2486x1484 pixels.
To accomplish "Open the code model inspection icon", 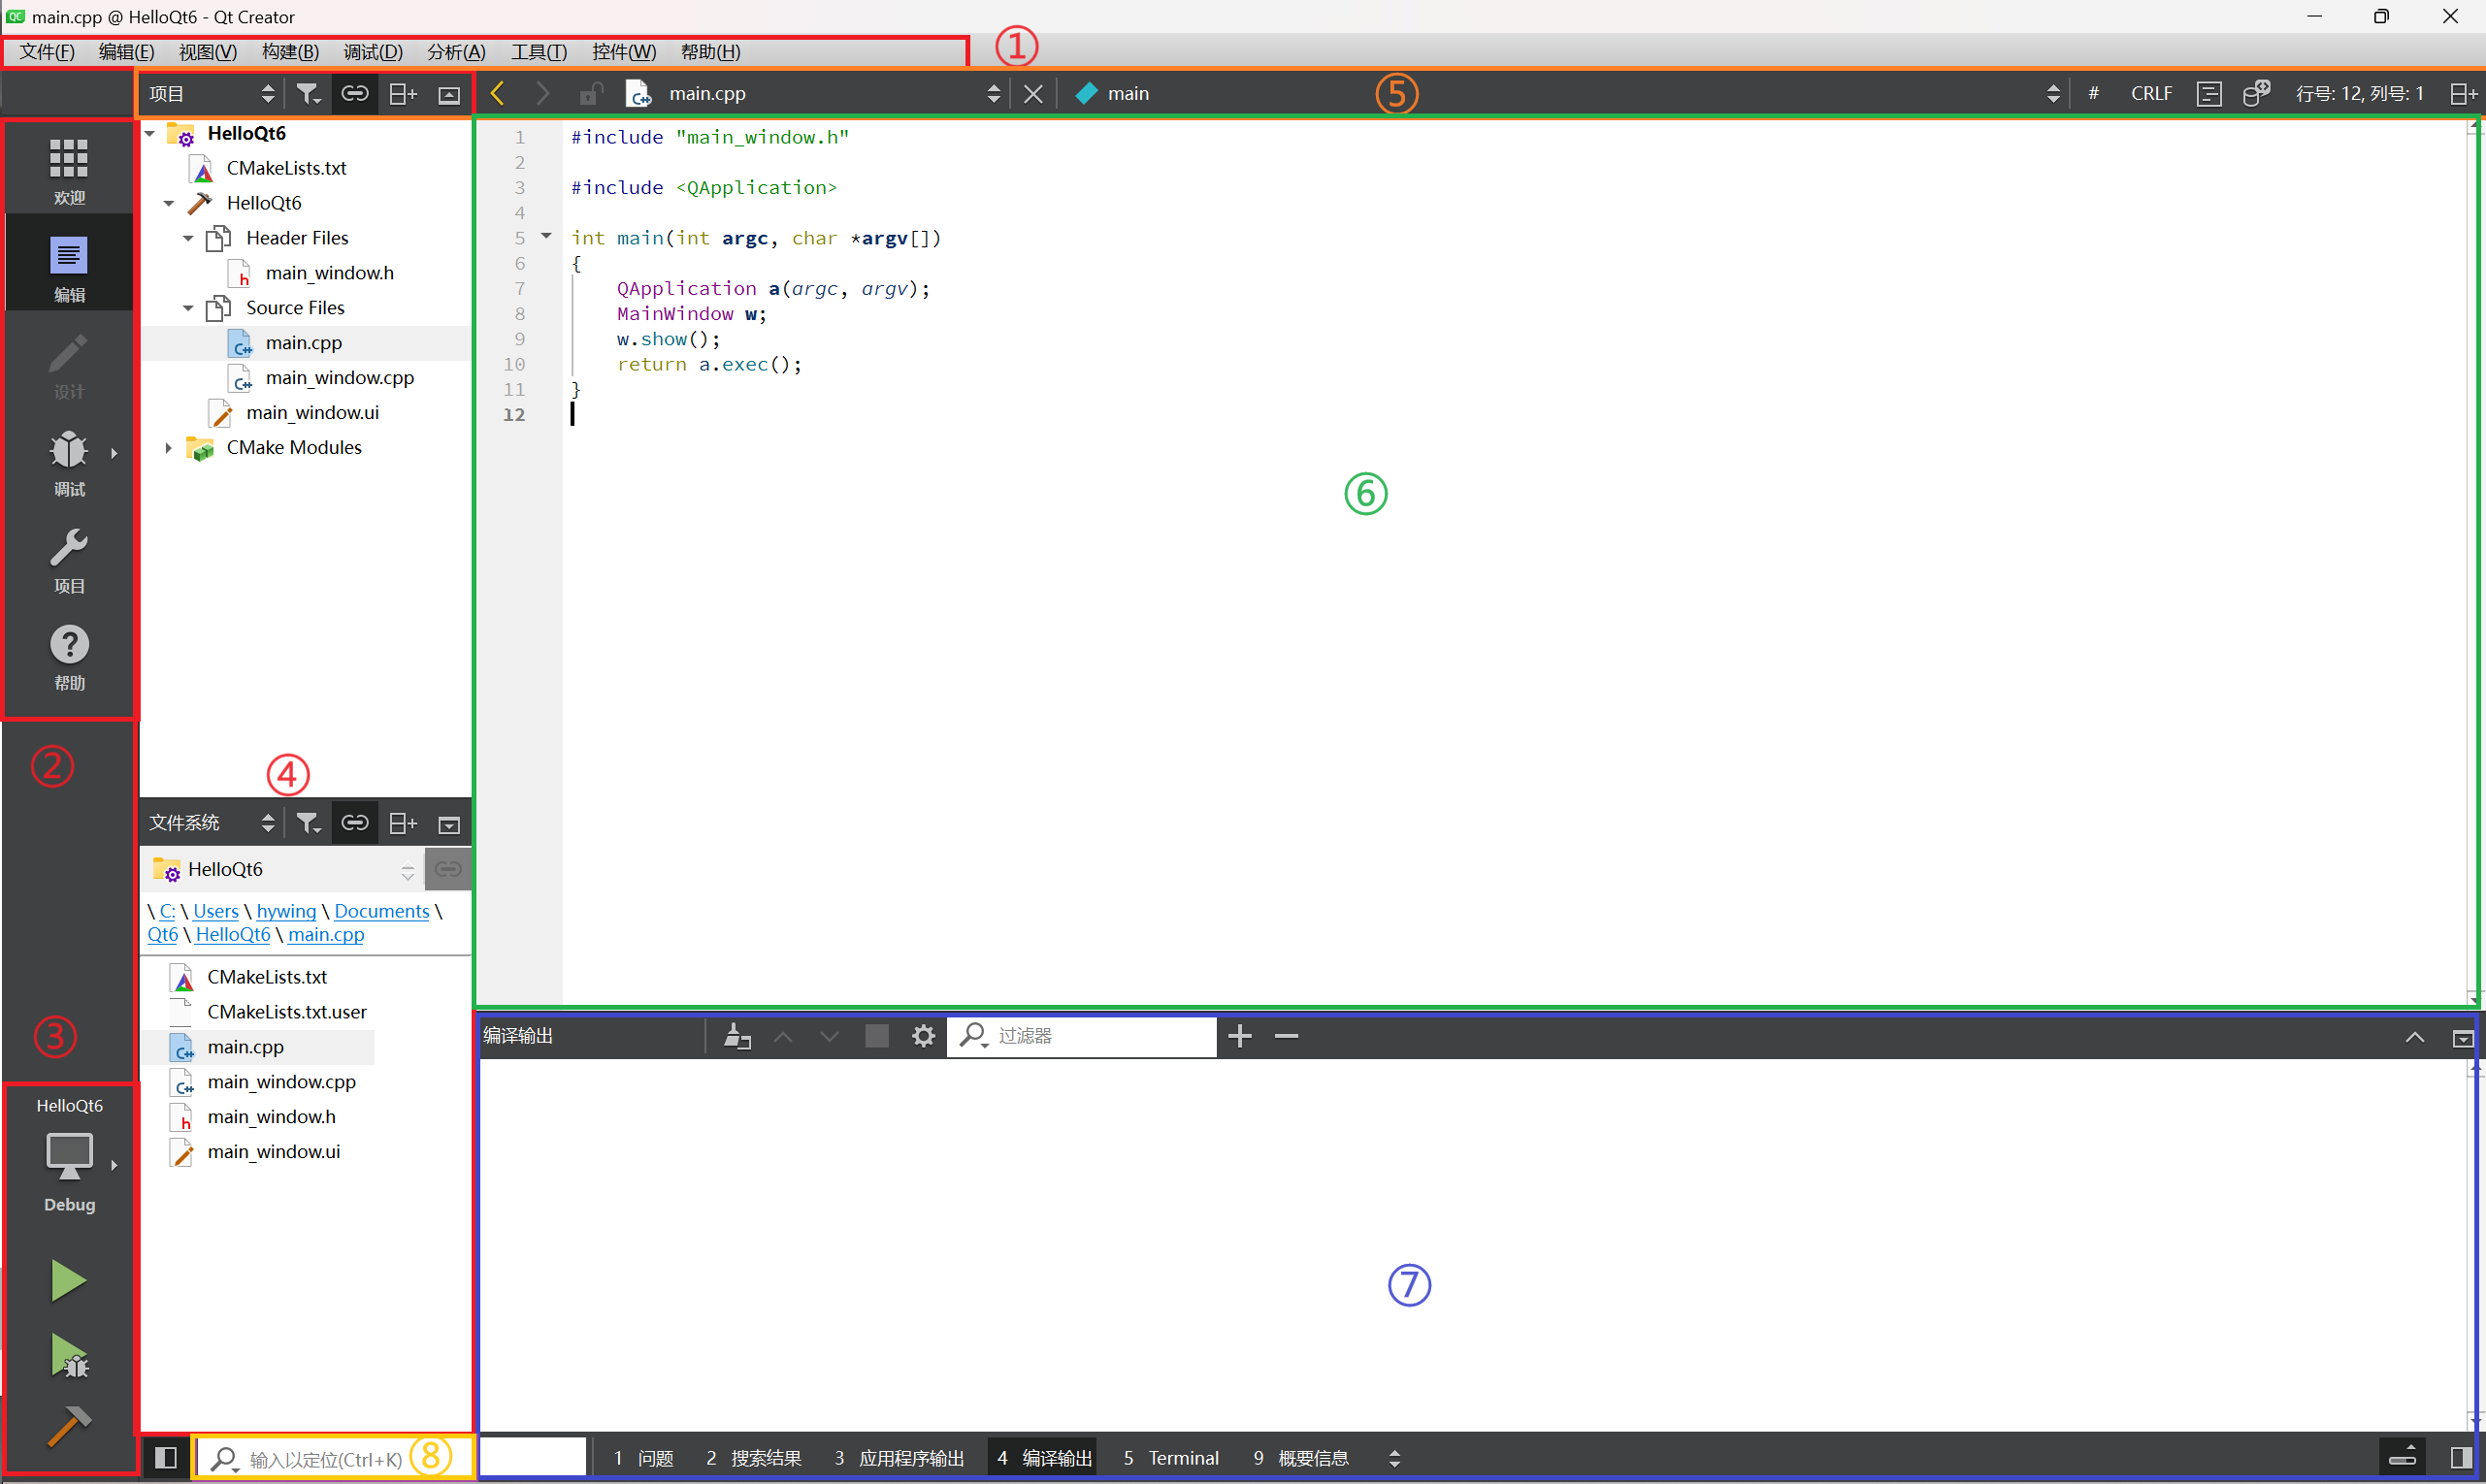I will [2256, 93].
